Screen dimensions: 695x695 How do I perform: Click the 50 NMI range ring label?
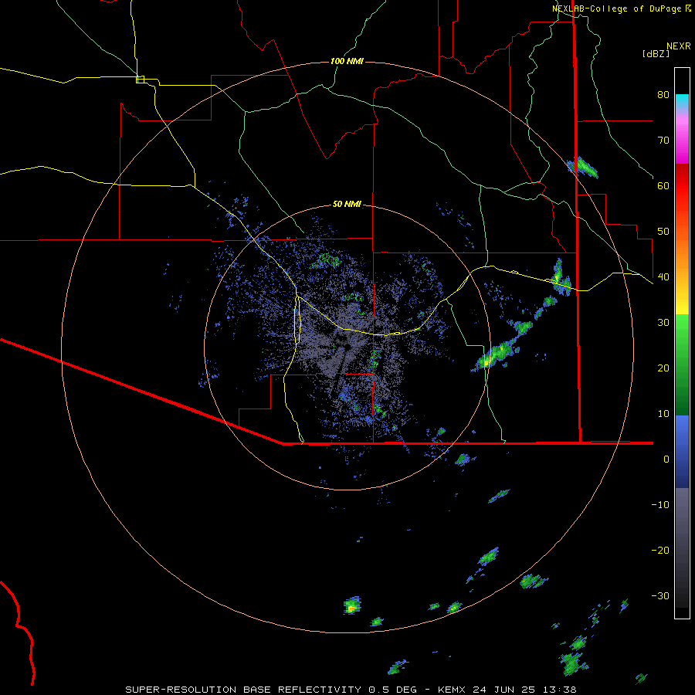(347, 204)
